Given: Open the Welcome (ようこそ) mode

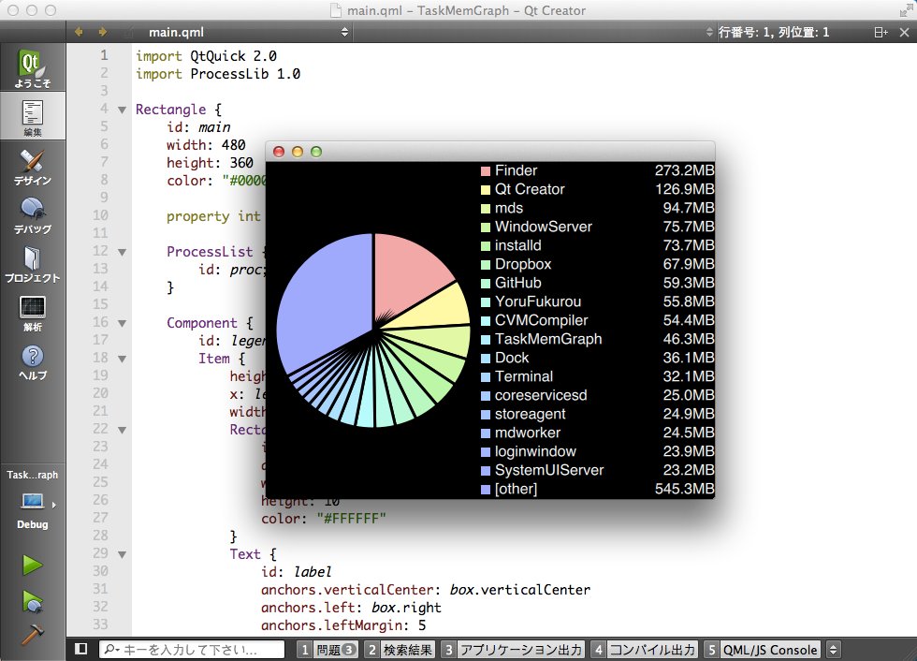Looking at the screenshot, I should click(x=33, y=68).
